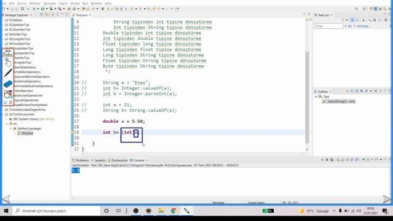Screen dimensions: 393x221
Task: Click Collapse All in Package Explorer
Action: click(42, 15)
